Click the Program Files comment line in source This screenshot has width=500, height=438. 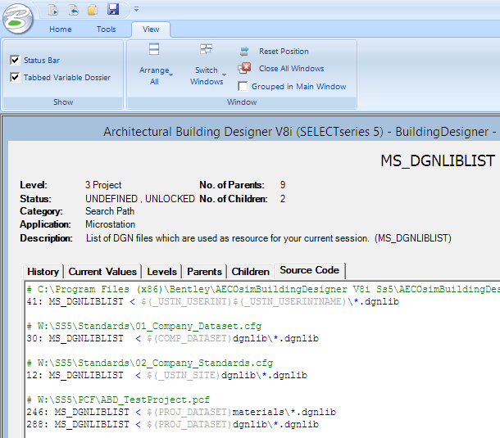[263, 289]
